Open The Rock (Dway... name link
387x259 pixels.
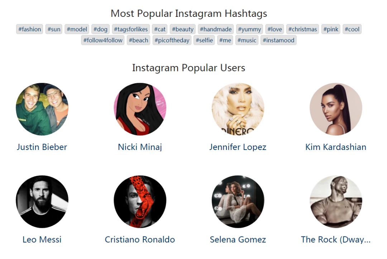pos(336,239)
